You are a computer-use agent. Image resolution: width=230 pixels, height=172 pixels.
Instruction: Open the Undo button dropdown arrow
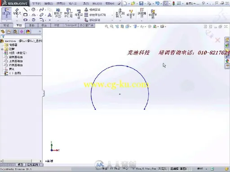(x=161, y=4)
